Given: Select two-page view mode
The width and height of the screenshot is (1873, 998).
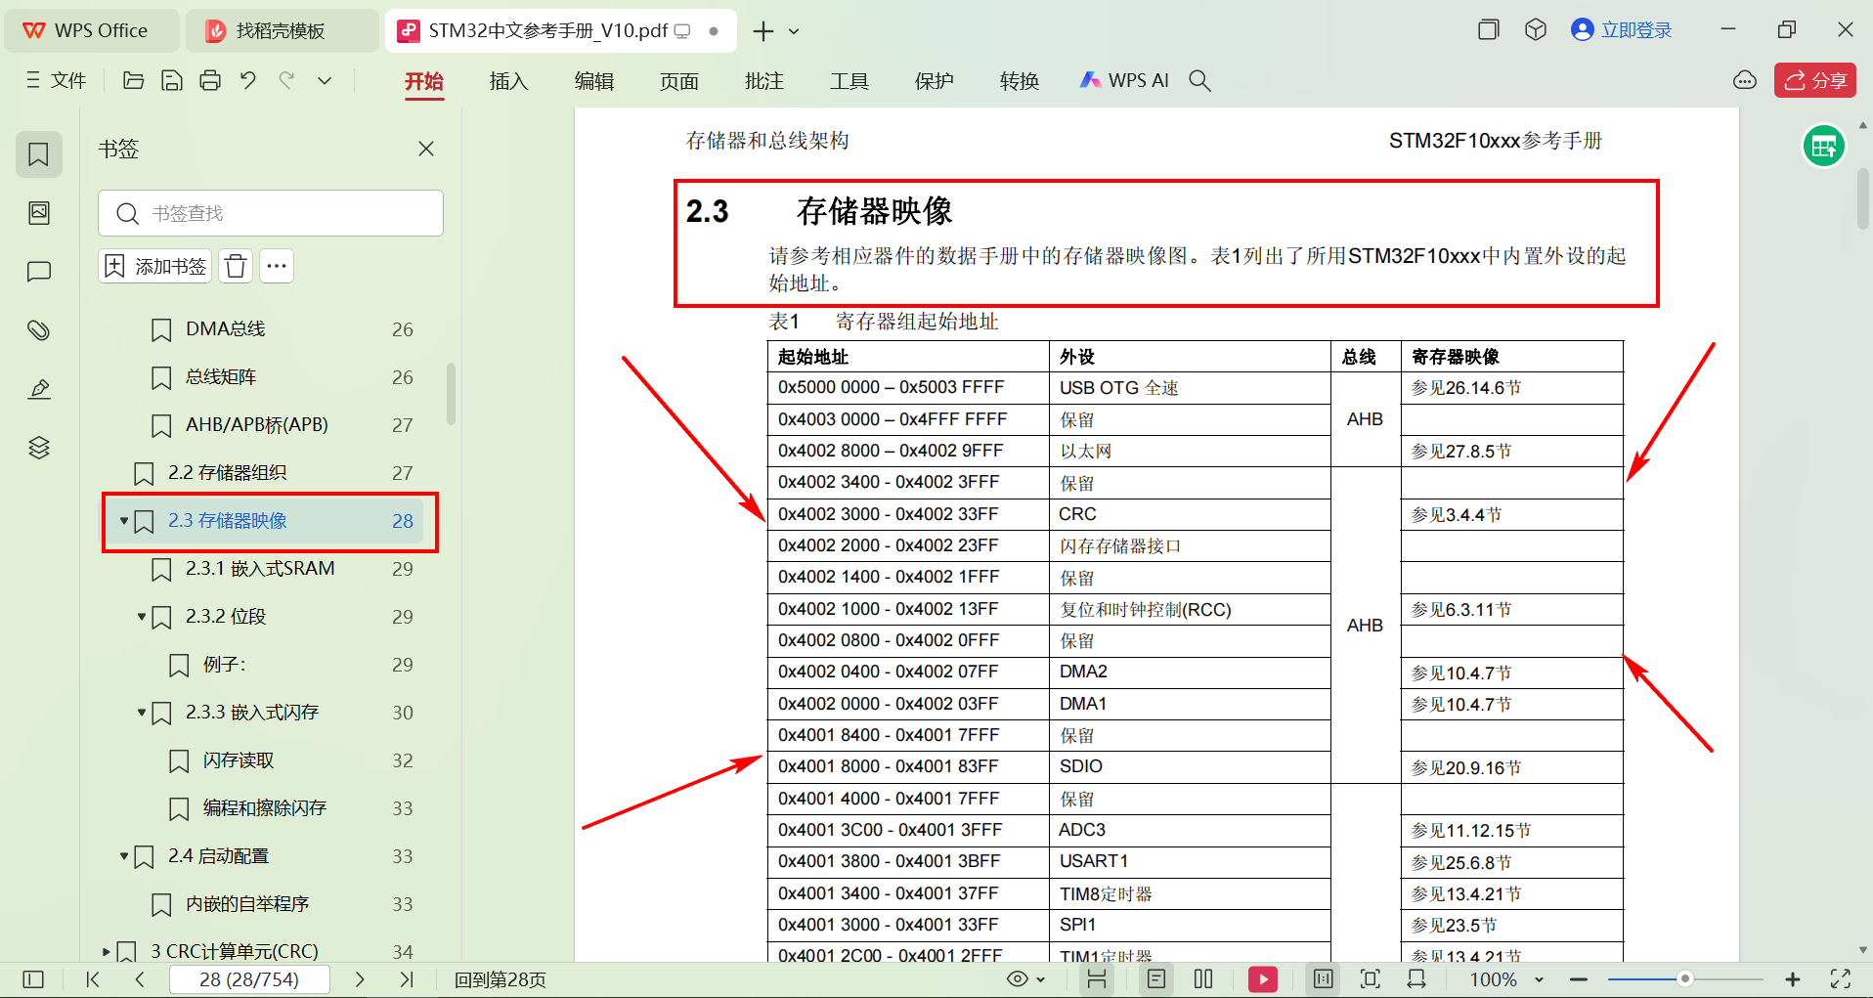Looking at the screenshot, I should tap(1203, 979).
